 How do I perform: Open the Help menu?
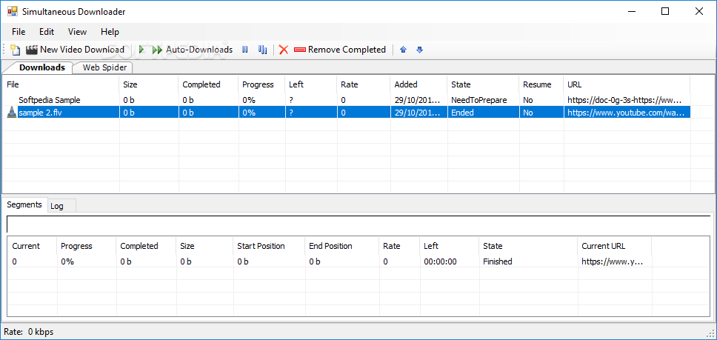click(x=110, y=32)
